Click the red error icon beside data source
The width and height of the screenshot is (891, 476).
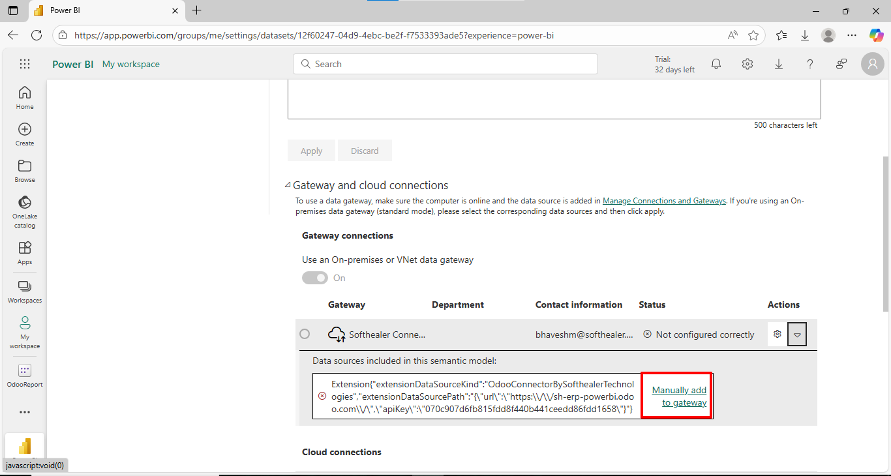click(x=322, y=396)
